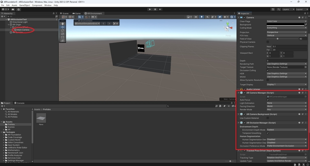Select the Move tool in Scene
Image resolution: width=310 pixels, height=166 pixels.
pyautogui.click(x=63, y=27)
